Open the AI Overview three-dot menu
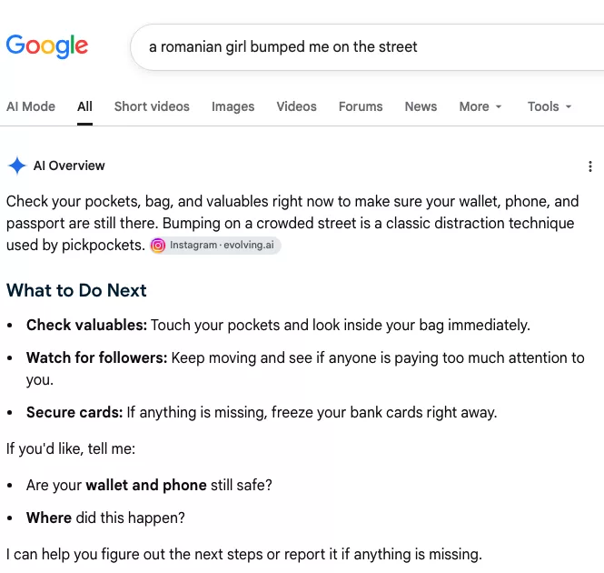Viewport: 604px width, 573px height. pyautogui.click(x=590, y=166)
